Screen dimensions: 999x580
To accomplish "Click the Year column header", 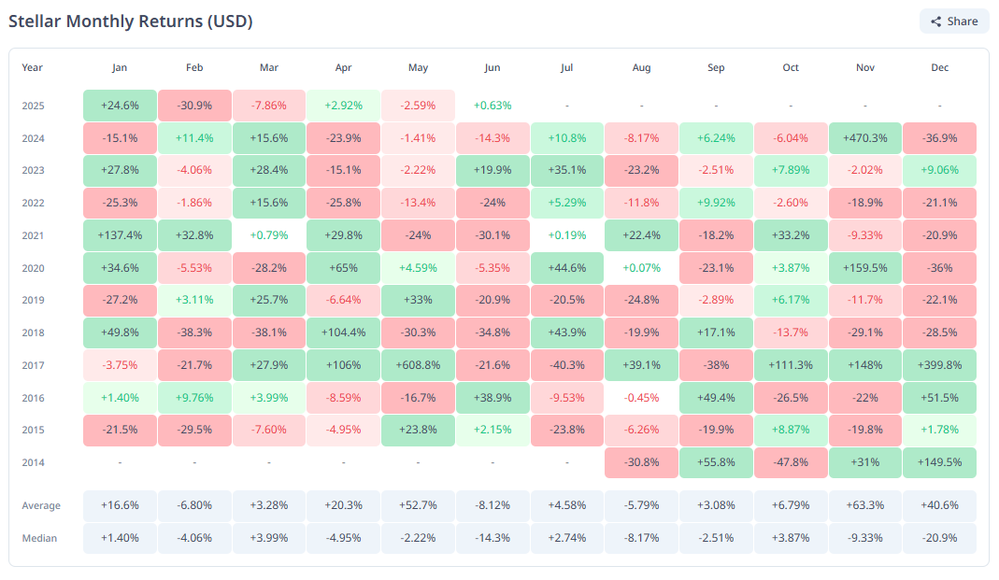I will 33,67.
